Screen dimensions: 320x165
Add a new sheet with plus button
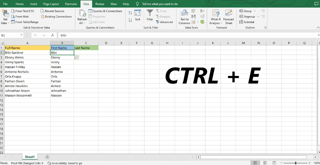(47, 157)
